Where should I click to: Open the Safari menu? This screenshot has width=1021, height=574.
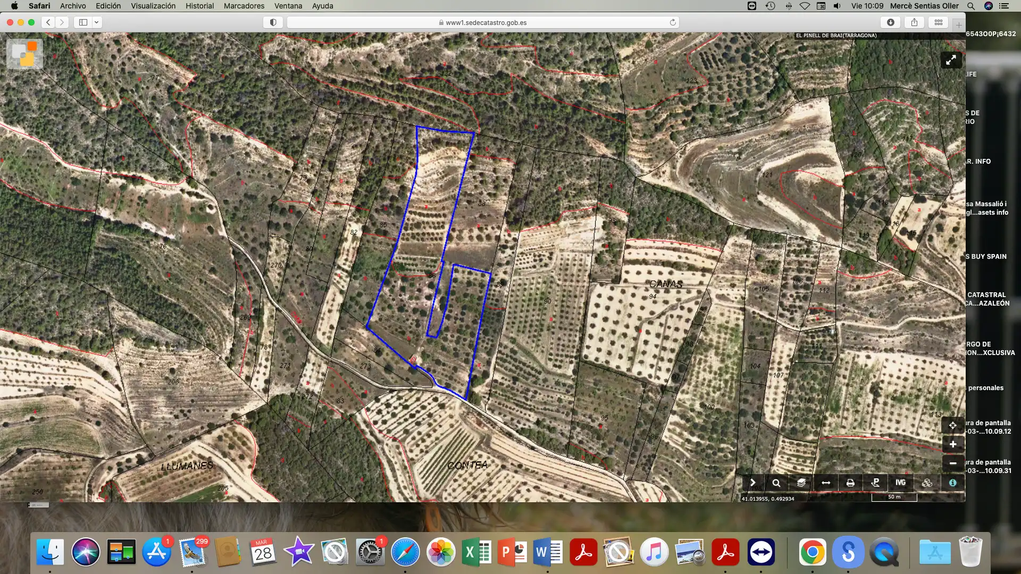(x=39, y=6)
